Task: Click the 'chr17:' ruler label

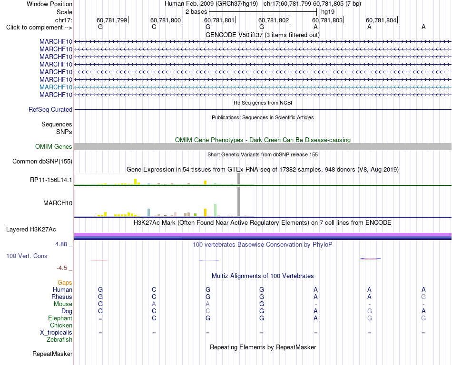Action: (64, 20)
